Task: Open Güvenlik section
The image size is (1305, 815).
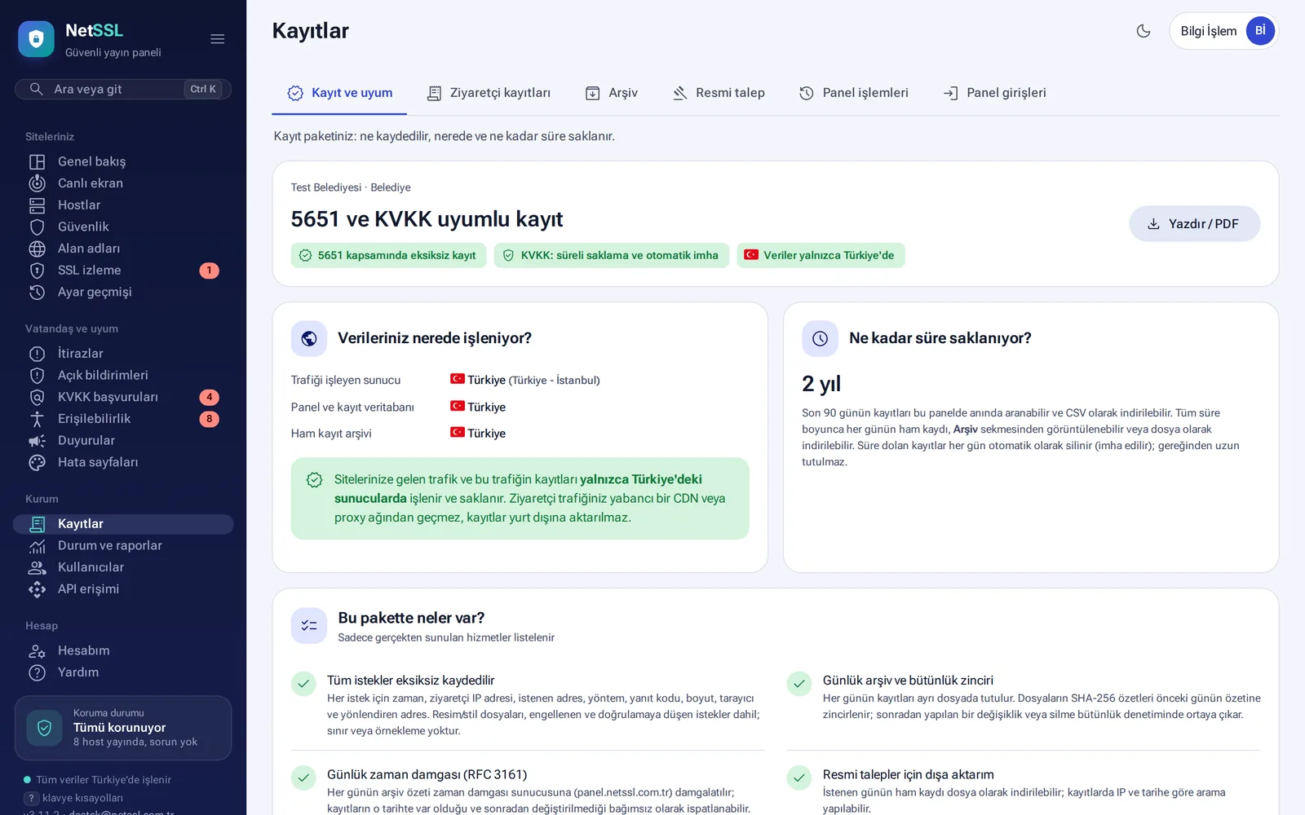Action: pos(123,227)
